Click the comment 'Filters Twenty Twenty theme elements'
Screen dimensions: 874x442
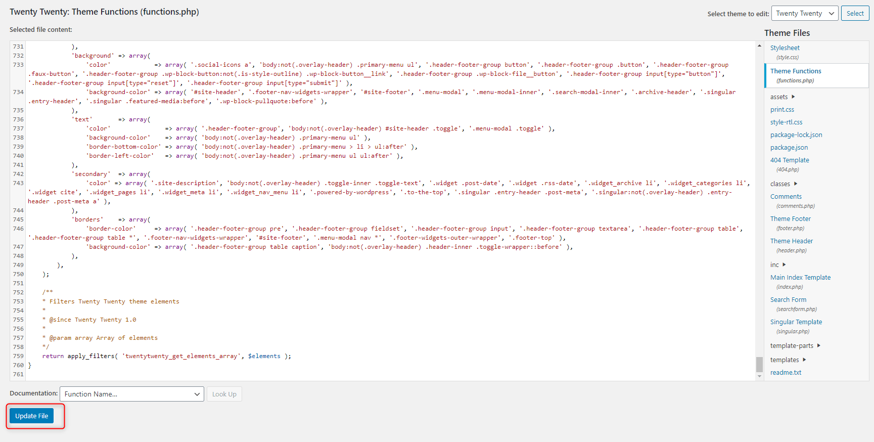[x=114, y=301]
